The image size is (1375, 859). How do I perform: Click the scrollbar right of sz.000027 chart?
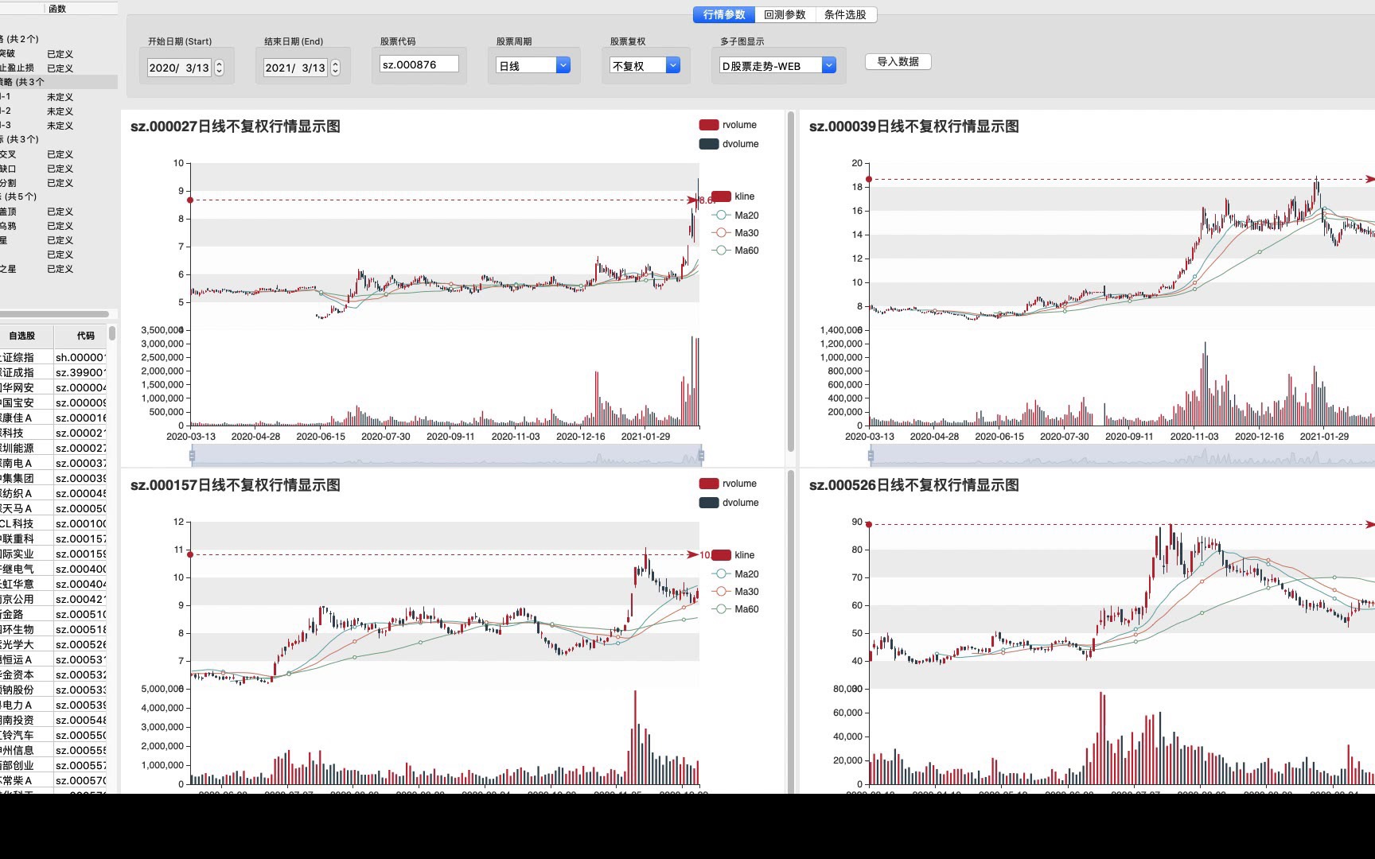790,282
